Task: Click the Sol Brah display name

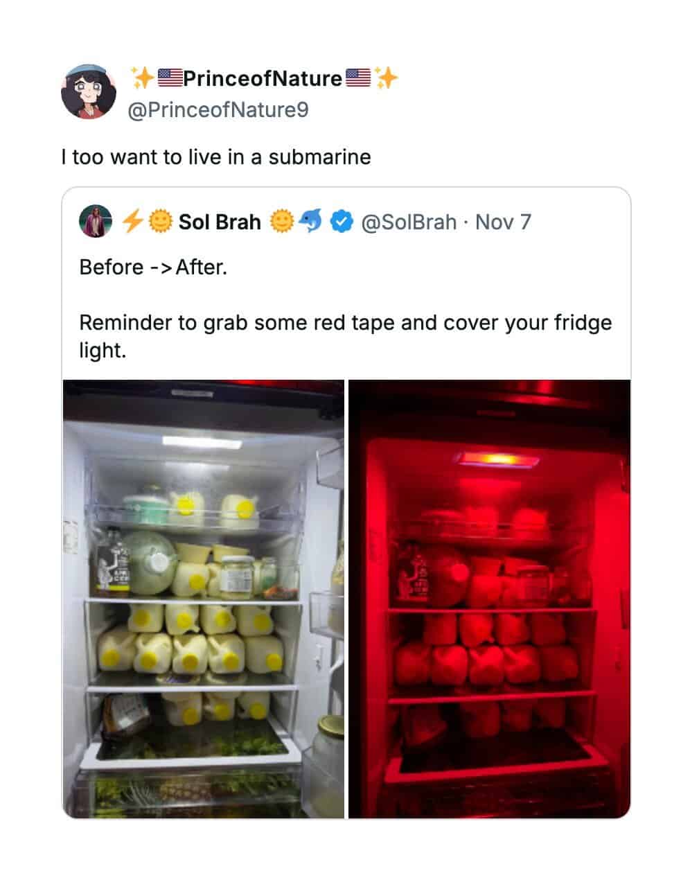Action: tap(220, 222)
